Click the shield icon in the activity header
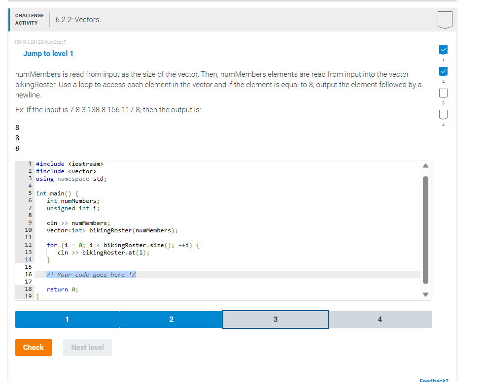 [443, 19]
